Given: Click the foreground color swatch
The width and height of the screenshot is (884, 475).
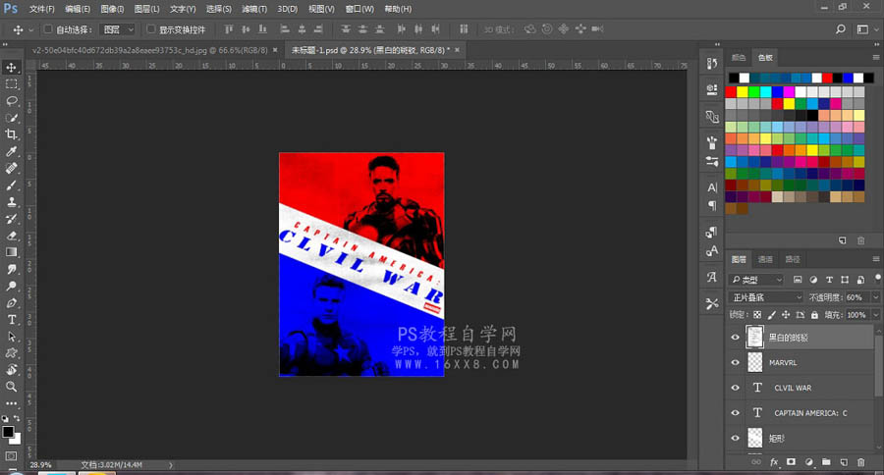Looking at the screenshot, I should click(8, 432).
